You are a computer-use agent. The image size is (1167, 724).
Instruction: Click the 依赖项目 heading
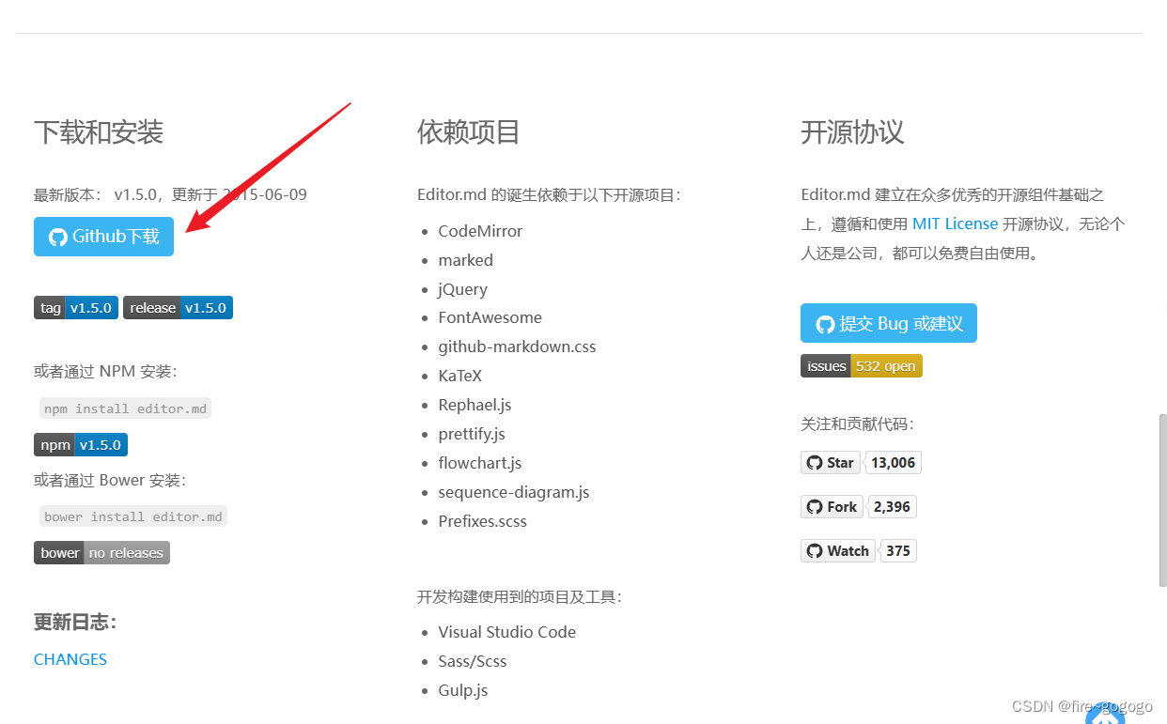click(x=469, y=132)
